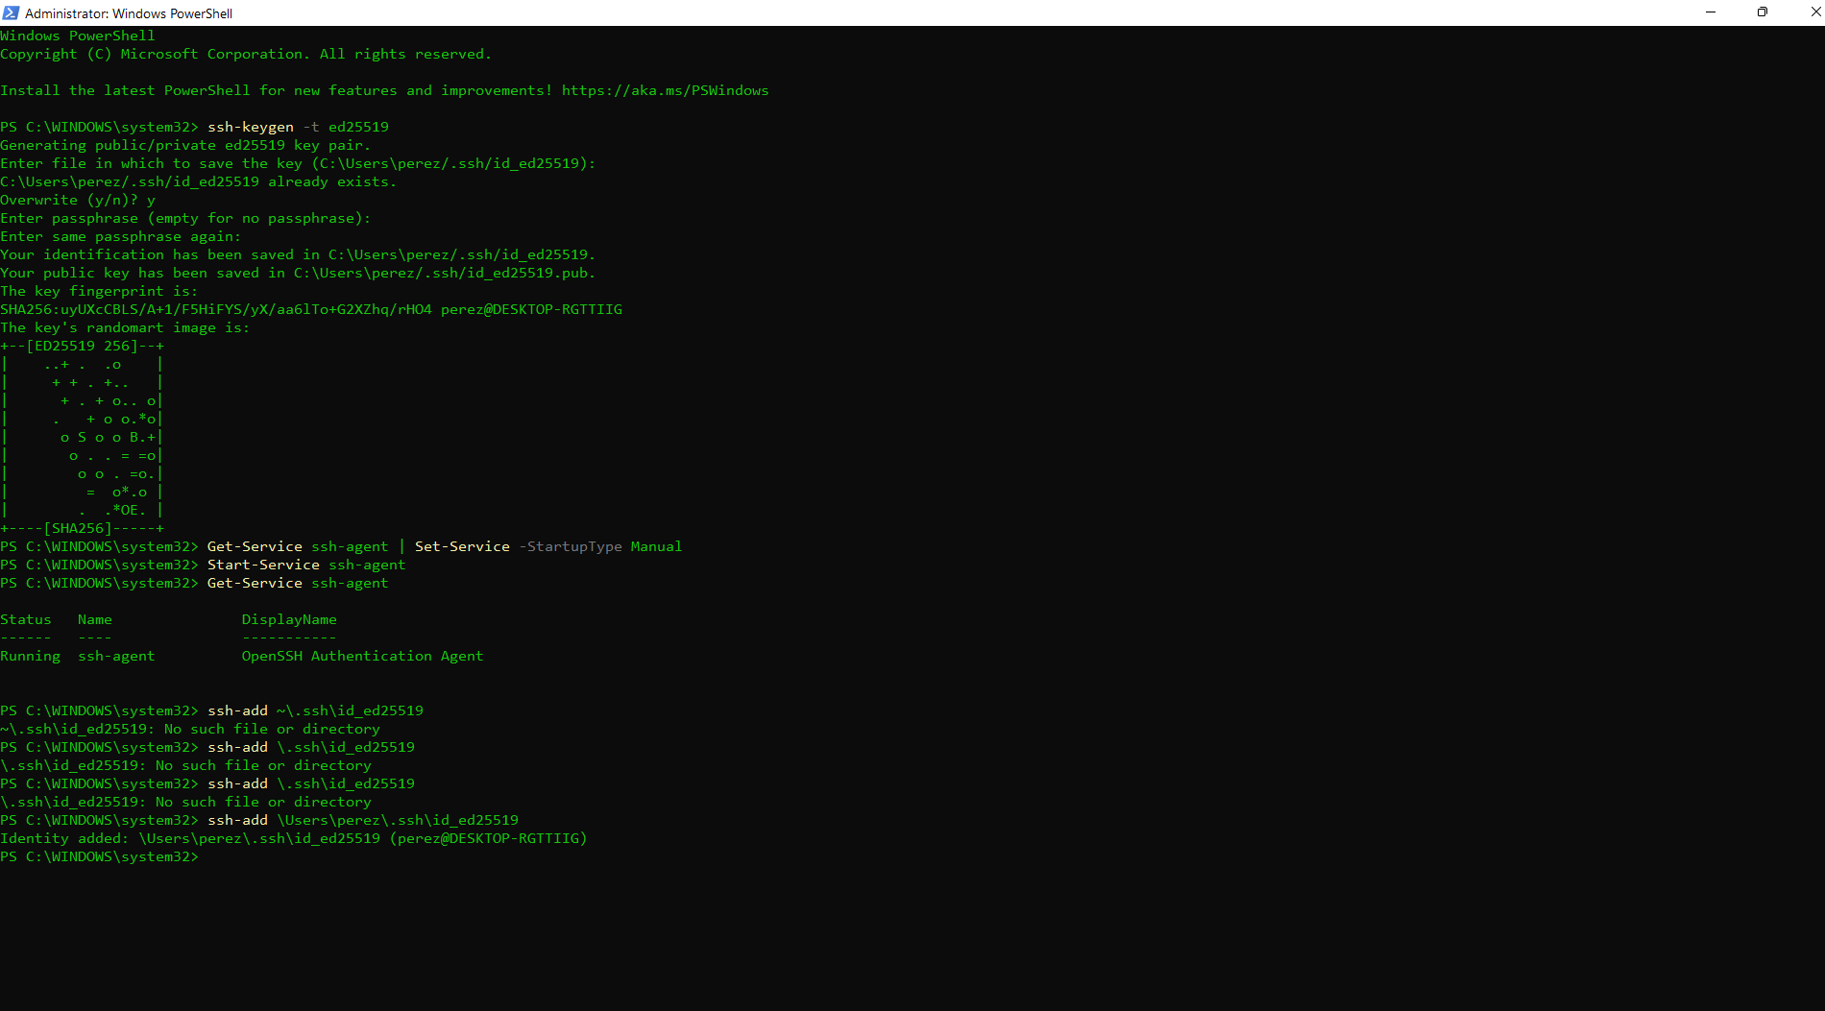Click the 'Status' column header
This screenshot has width=1825, height=1011.
click(x=26, y=619)
